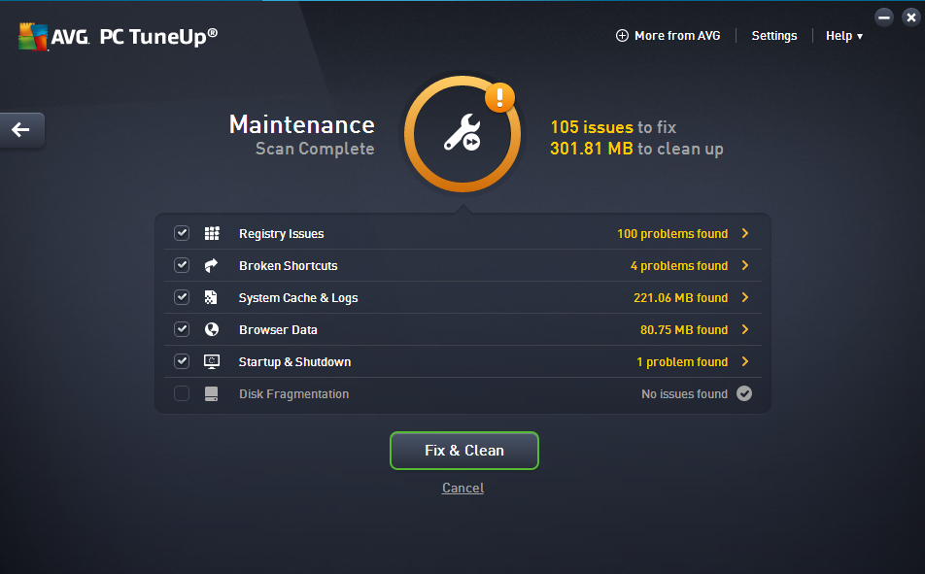925x574 pixels.
Task: Click the 301.81 MB to clean up text
Action: [636, 148]
